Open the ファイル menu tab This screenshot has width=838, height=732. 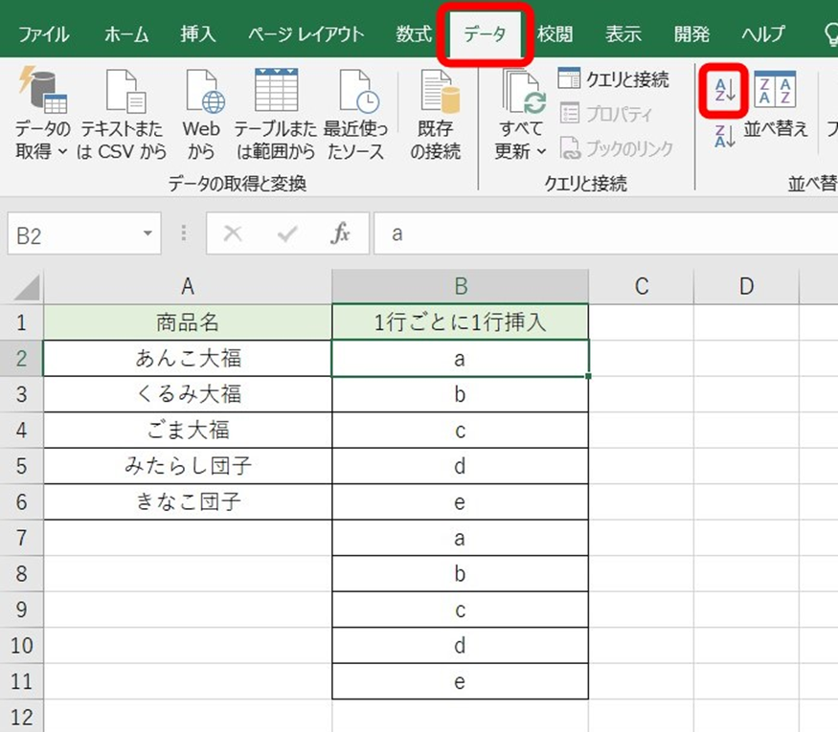[x=44, y=35]
